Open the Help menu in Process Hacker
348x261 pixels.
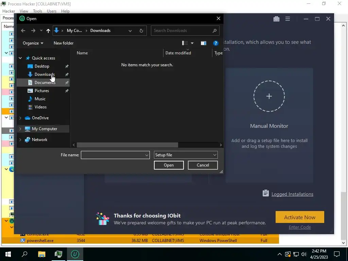[65, 11]
